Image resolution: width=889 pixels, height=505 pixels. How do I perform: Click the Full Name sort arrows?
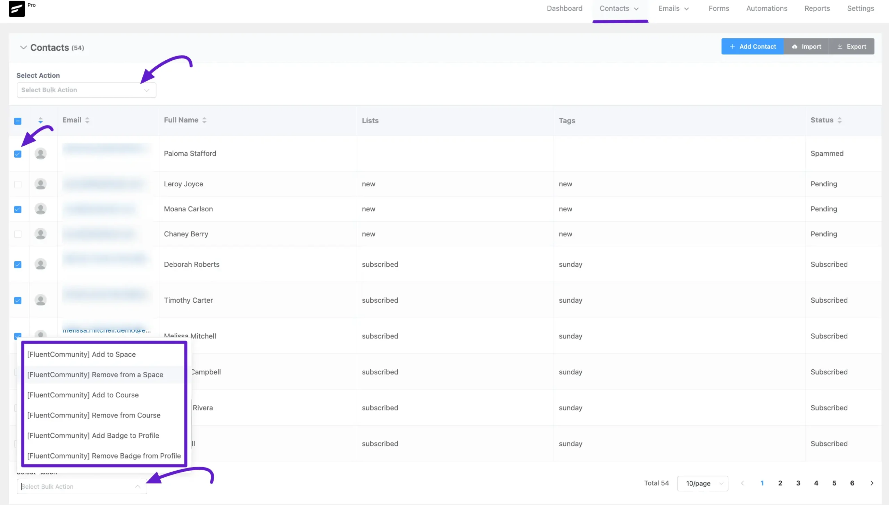tap(204, 120)
